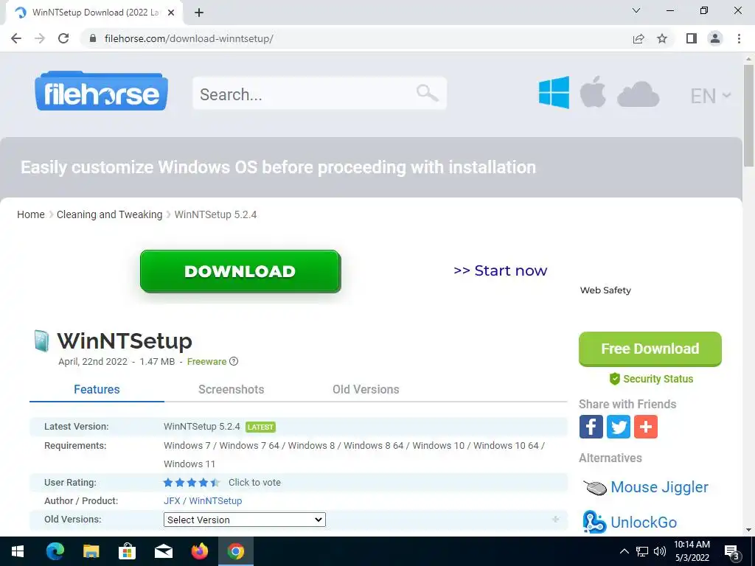Open the Select Version dropdown

click(245, 520)
